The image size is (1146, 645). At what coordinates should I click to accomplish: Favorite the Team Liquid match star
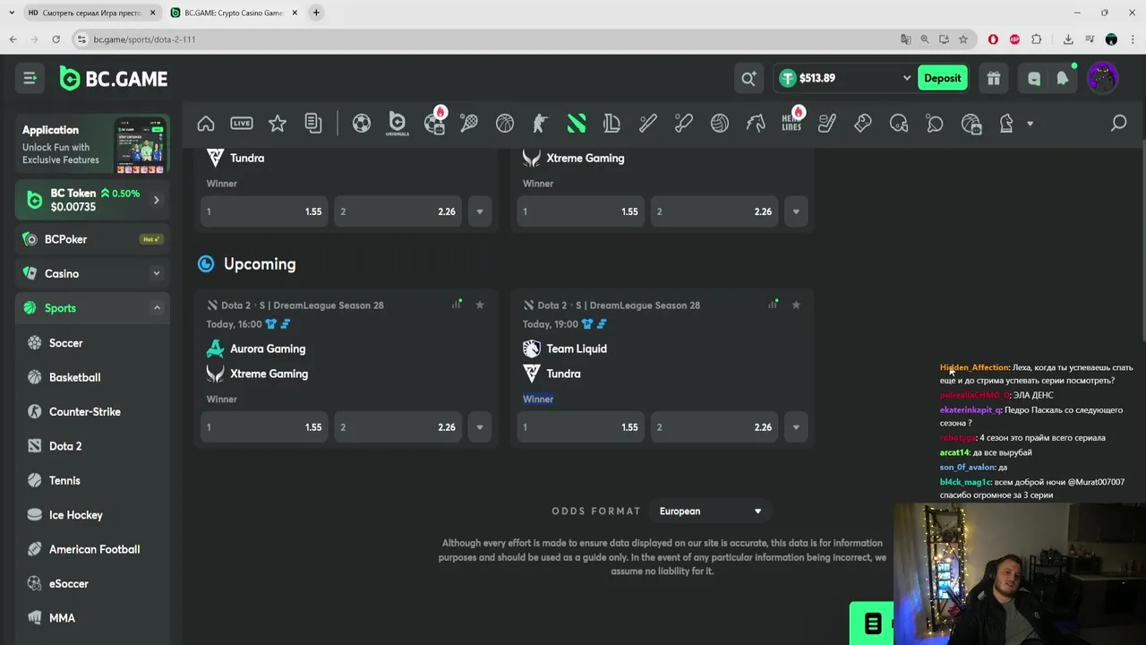796,305
